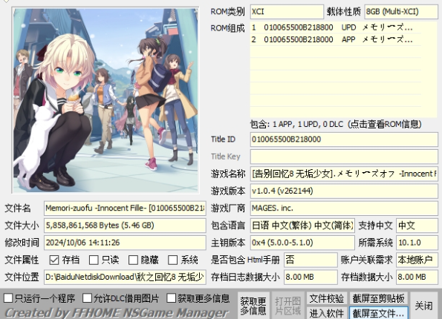Click the Title ID field
This screenshot has height=319, width=442.
point(344,139)
